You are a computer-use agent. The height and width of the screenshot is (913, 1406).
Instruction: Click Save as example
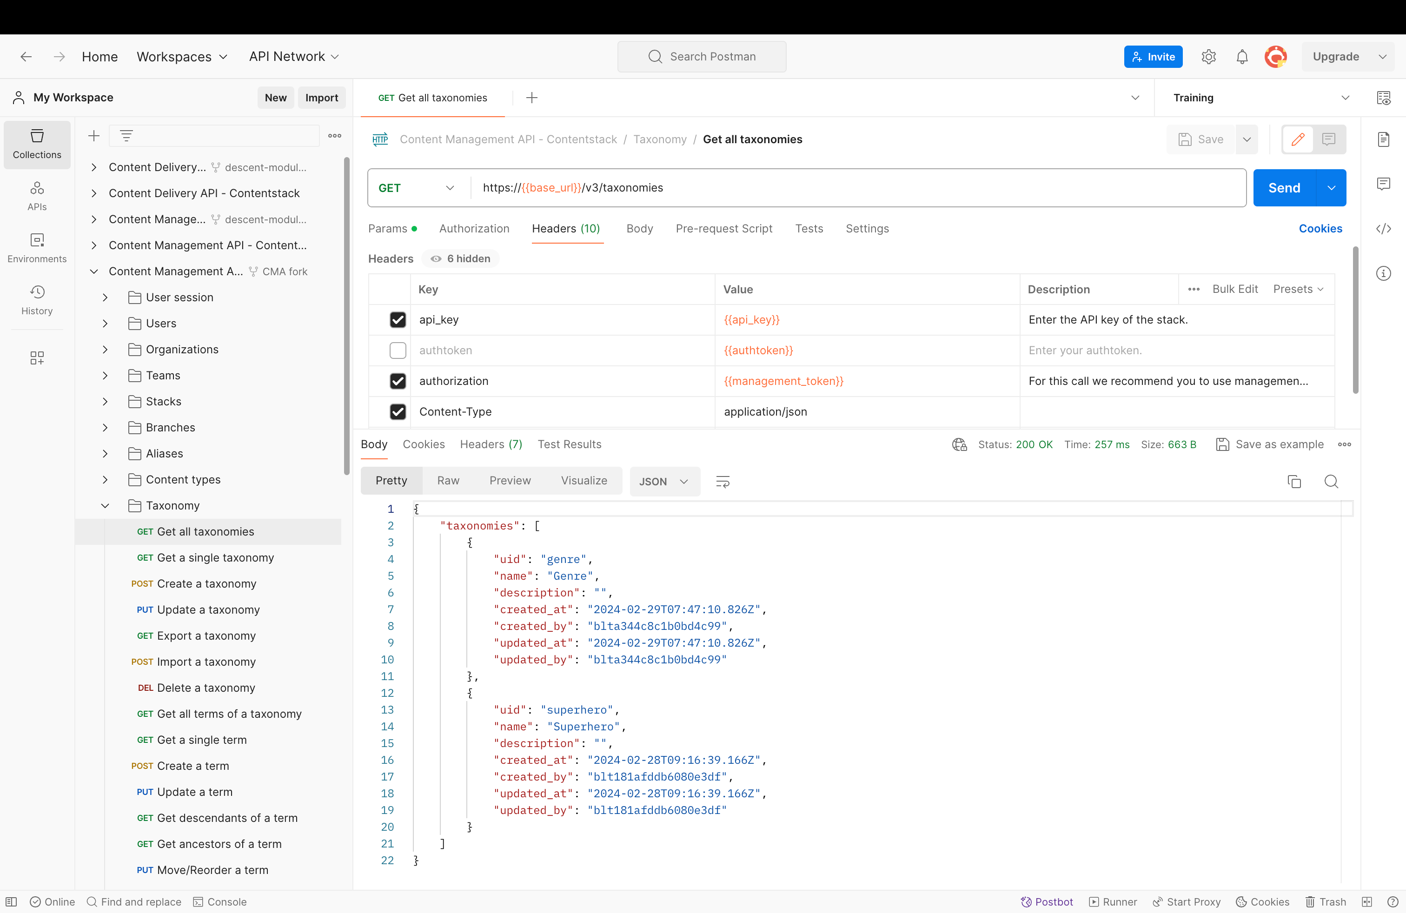(1270, 445)
